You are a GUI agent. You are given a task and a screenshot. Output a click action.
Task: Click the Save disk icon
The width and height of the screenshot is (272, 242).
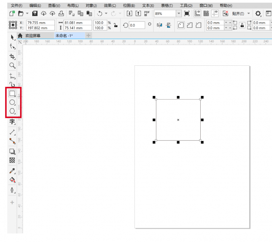point(35,14)
